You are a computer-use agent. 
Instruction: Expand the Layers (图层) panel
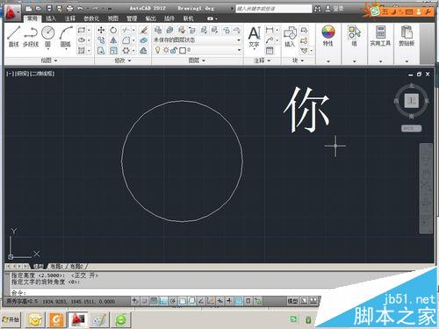click(x=197, y=61)
